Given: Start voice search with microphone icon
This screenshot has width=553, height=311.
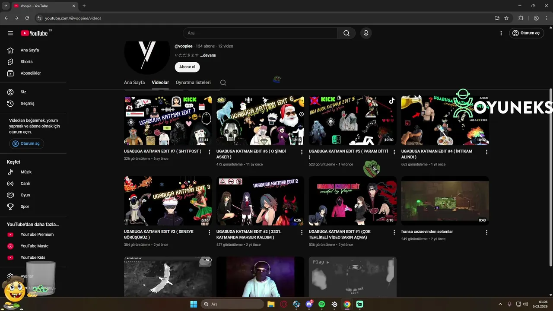Looking at the screenshot, I should (366, 33).
